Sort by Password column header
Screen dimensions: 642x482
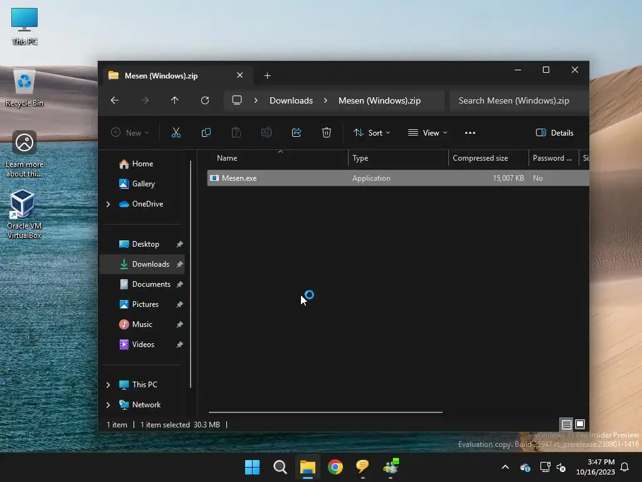(553, 158)
